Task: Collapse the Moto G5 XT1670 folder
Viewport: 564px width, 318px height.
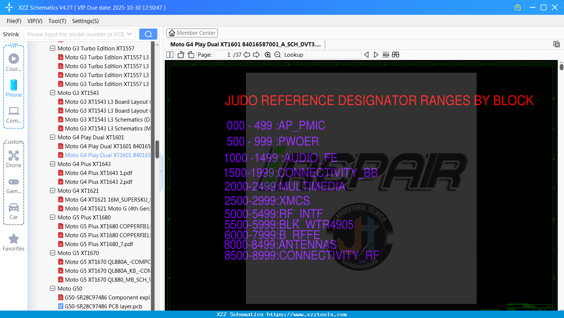Action: click(x=53, y=253)
